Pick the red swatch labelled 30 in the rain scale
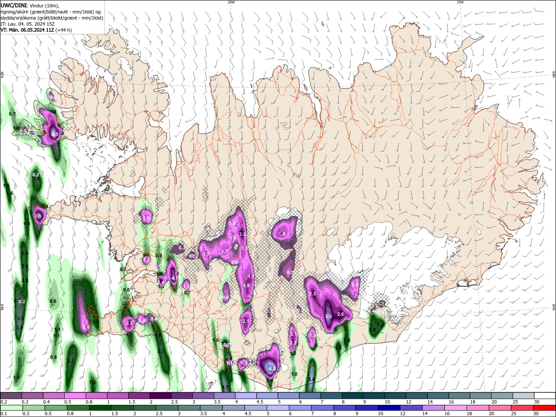The height and width of the screenshot is (417, 556). [545, 408]
